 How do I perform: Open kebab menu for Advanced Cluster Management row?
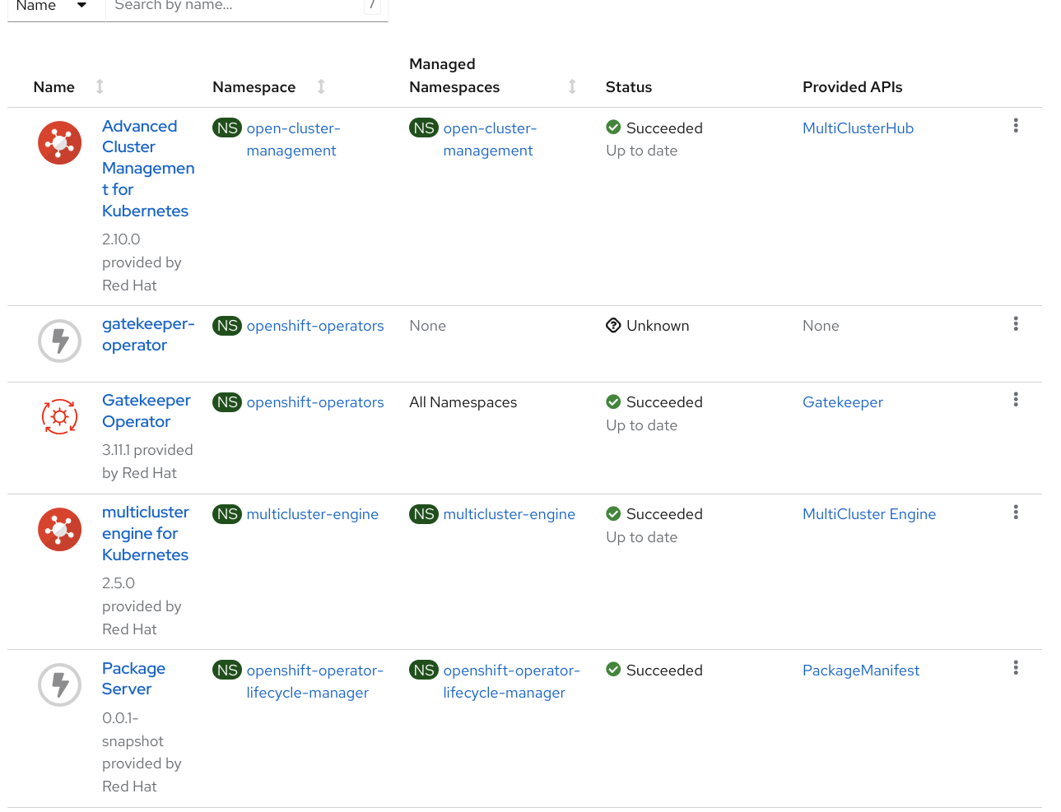tap(1015, 126)
